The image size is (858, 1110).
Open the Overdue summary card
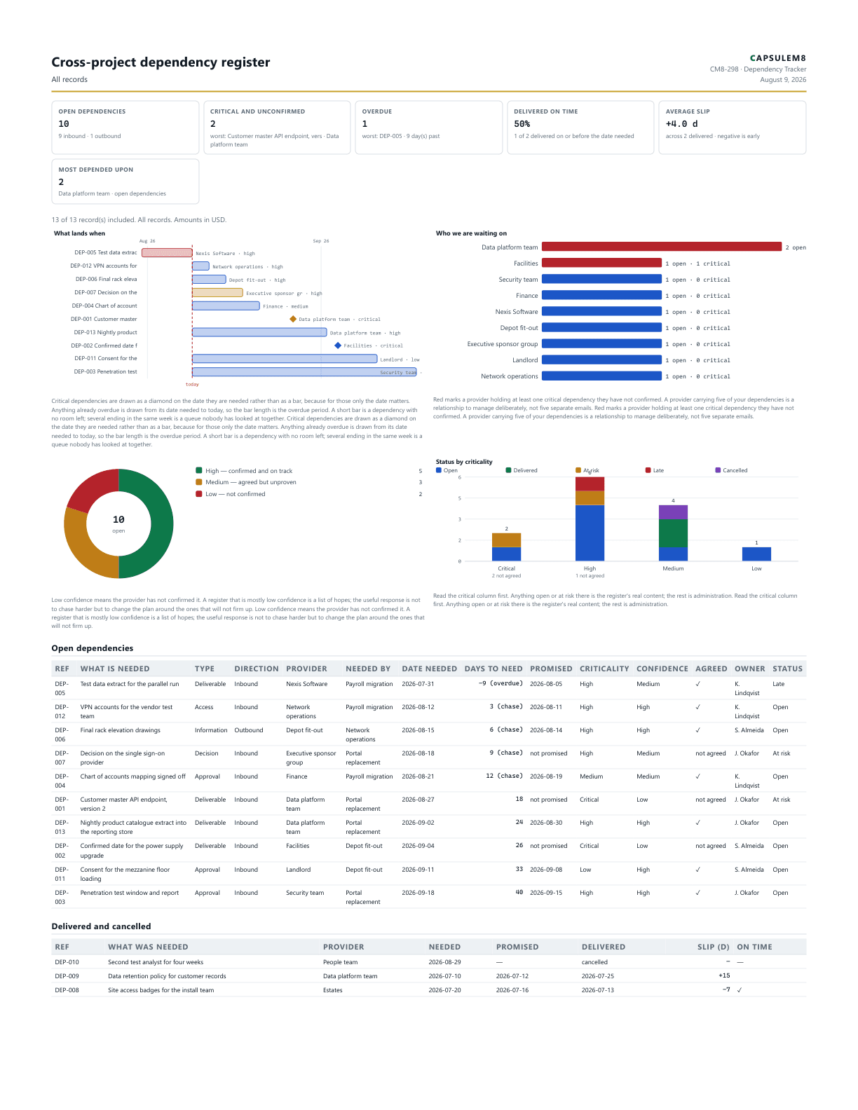pyautogui.click(x=428, y=128)
